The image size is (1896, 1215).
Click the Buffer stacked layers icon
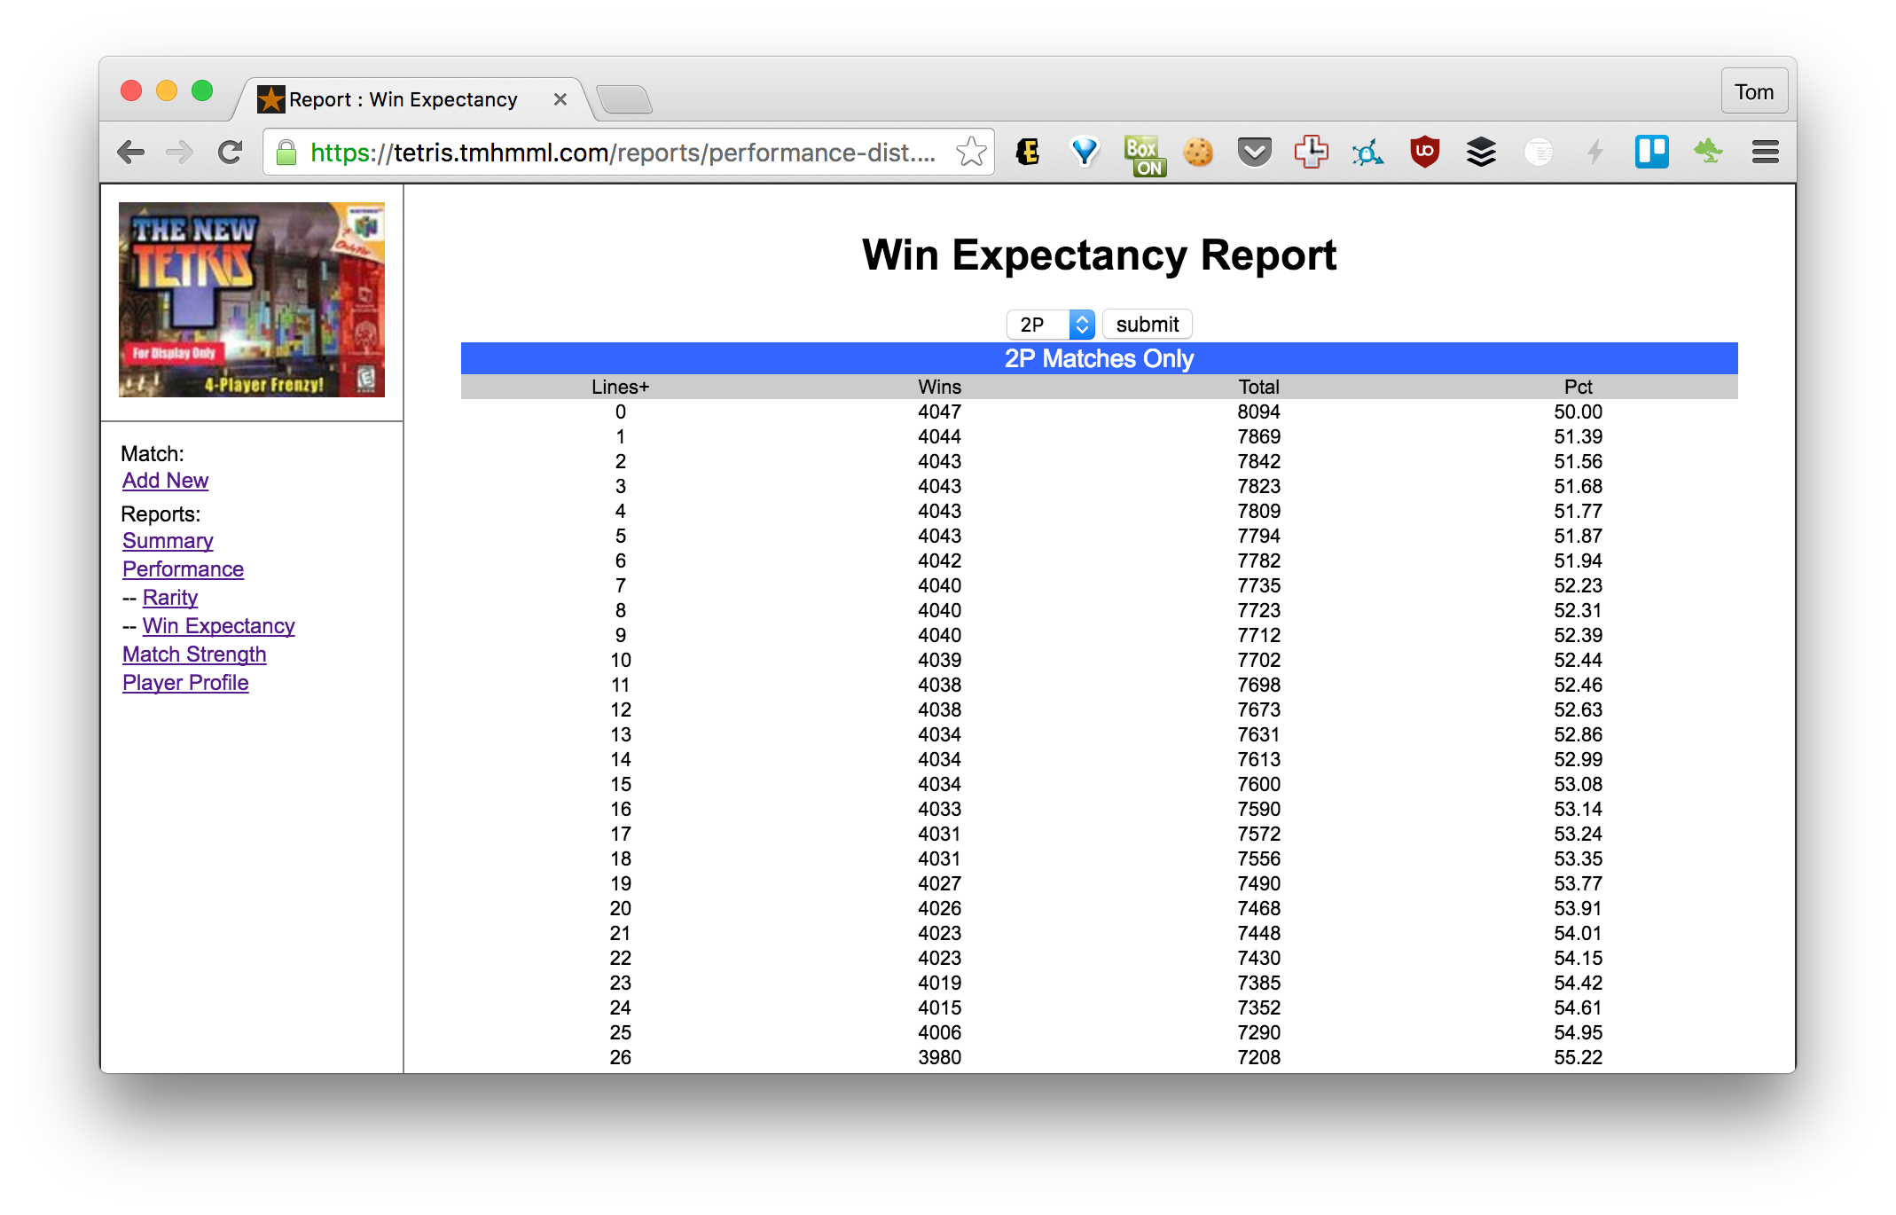(1481, 153)
